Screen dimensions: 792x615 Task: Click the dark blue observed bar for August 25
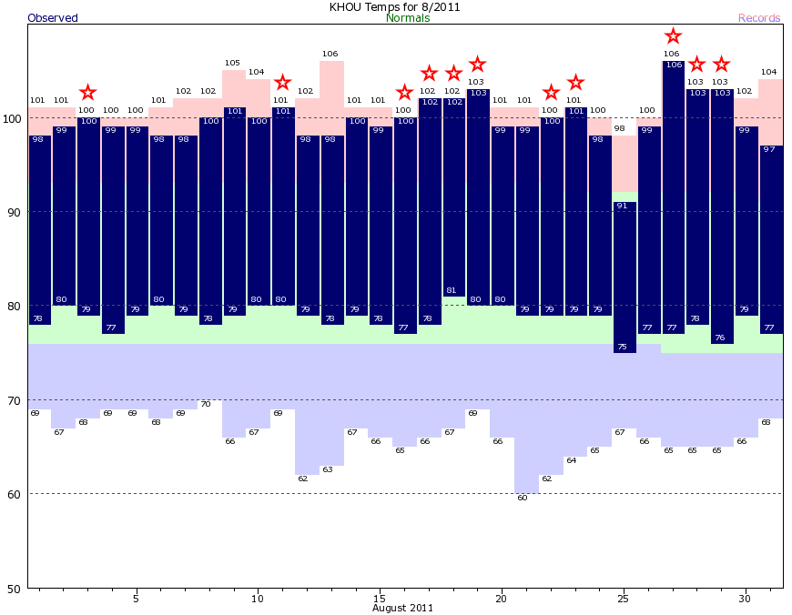coord(624,277)
